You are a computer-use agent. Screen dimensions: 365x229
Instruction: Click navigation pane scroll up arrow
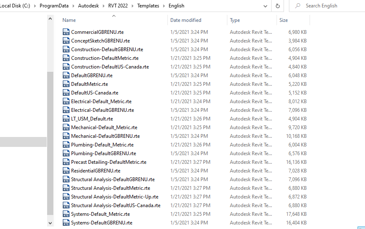point(50,19)
